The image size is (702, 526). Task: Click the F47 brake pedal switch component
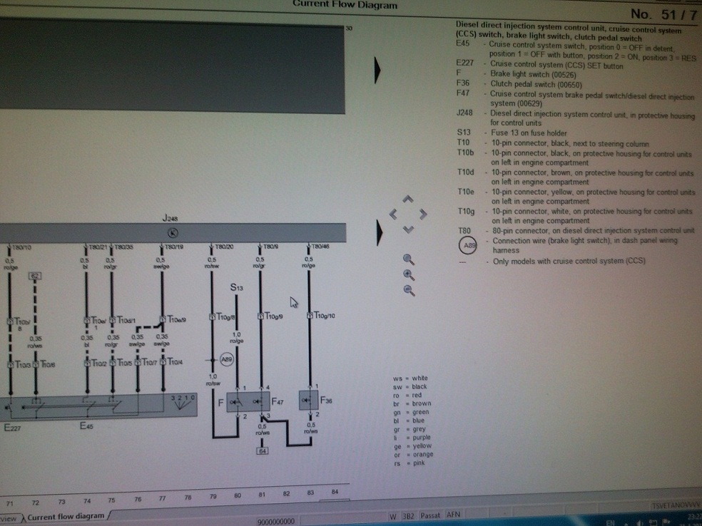tap(257, 401)
